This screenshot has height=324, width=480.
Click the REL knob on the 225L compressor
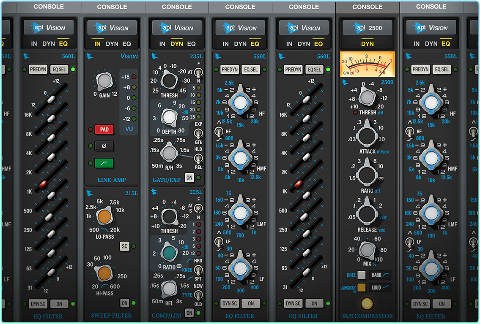[x=169, y=288]
